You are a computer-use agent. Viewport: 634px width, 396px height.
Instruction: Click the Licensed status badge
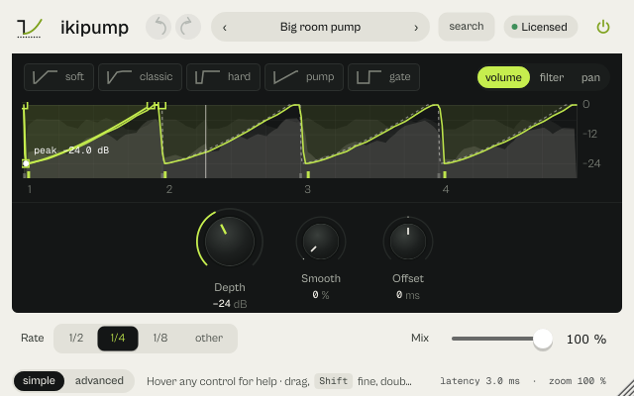tap(541, 27)
